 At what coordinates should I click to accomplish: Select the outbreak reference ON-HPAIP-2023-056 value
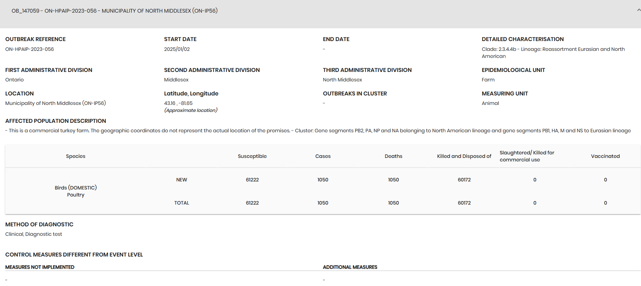click(x=30, y=49)
